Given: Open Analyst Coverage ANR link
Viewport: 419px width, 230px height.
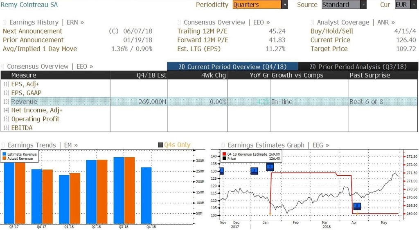Looking at the screenshot, I should coord(356,22).
